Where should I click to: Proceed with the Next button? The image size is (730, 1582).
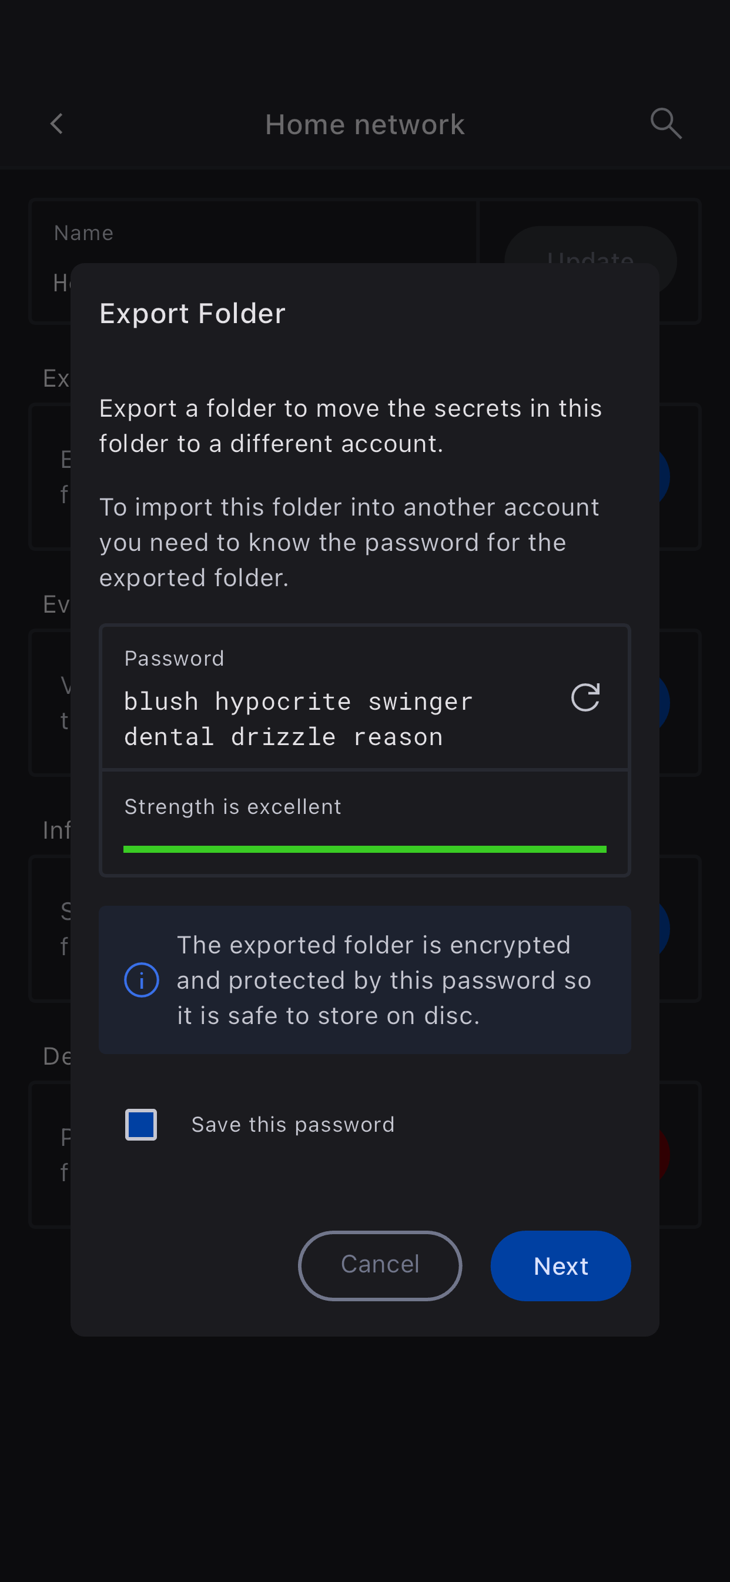coord(560,1266)
